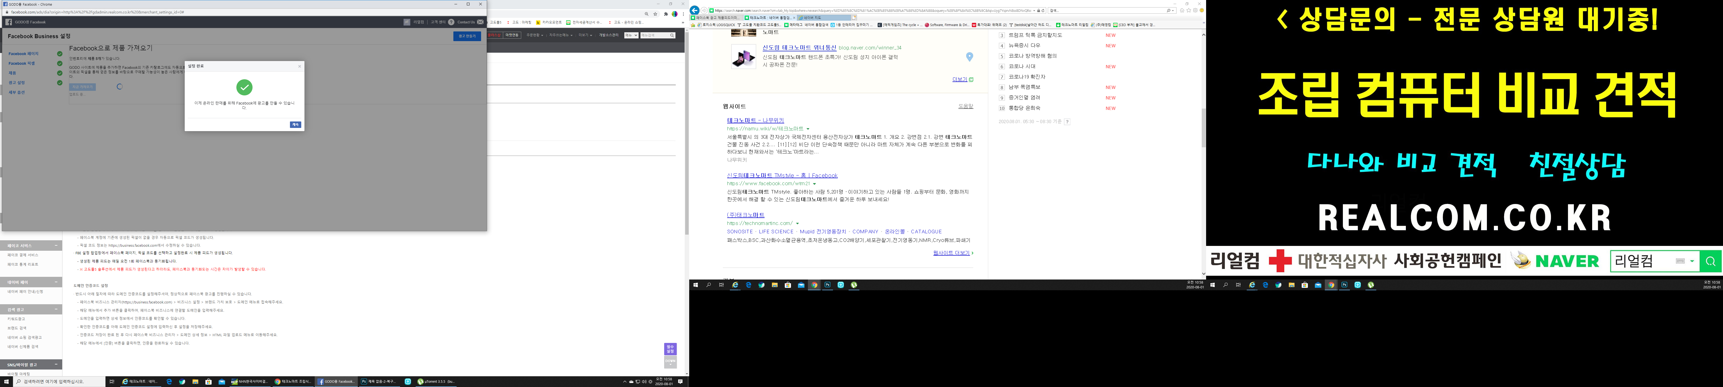Screen dimensions: 1723x387
Task: Open the 광고 설정 step in the sidebar
Action: coord(17,83)
